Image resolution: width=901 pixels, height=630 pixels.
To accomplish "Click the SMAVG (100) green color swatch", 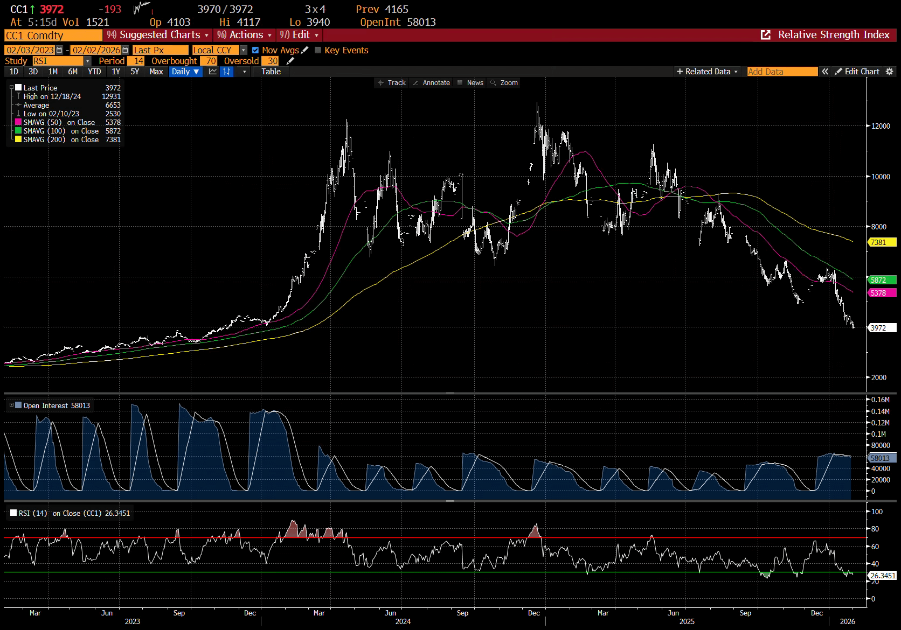I will (18, 131).
